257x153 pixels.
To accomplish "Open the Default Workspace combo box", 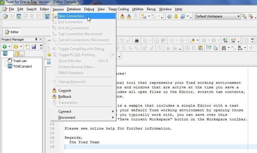I will point(218,16).
